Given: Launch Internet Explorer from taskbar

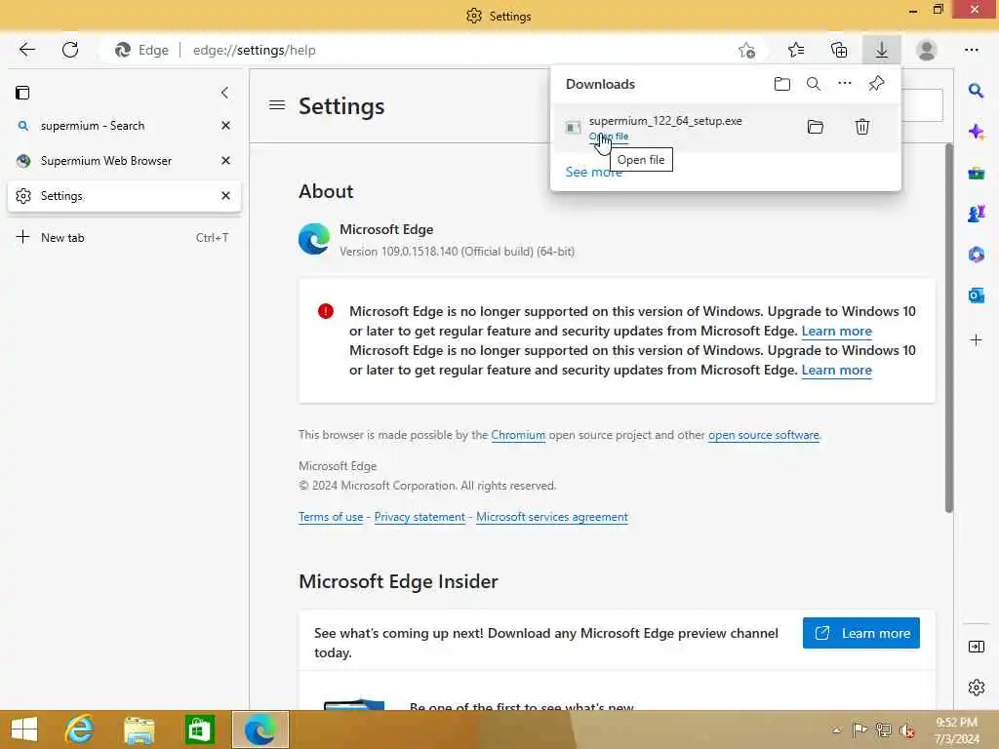Looking at the screenshot, I should pyautogui.click(x=80, y=729).
